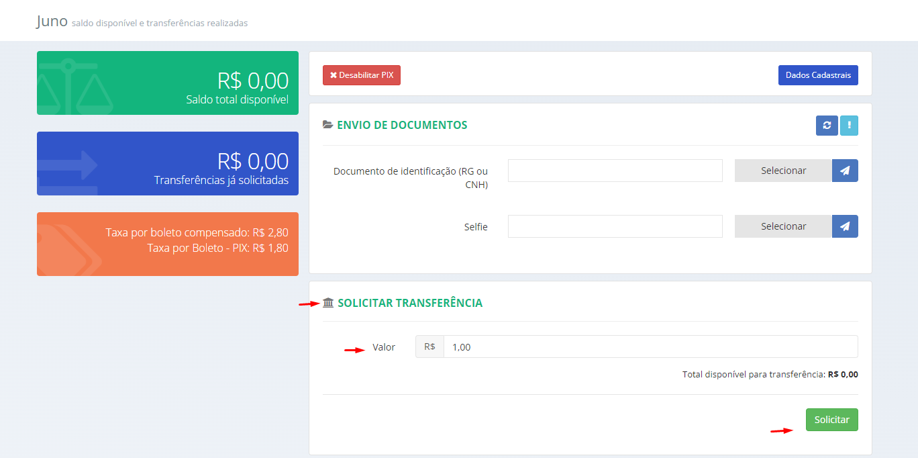The image size is (918, 458).
Task: Click the ENVIO DE DOCUMENTOS heading
Action: click(402, 125)
